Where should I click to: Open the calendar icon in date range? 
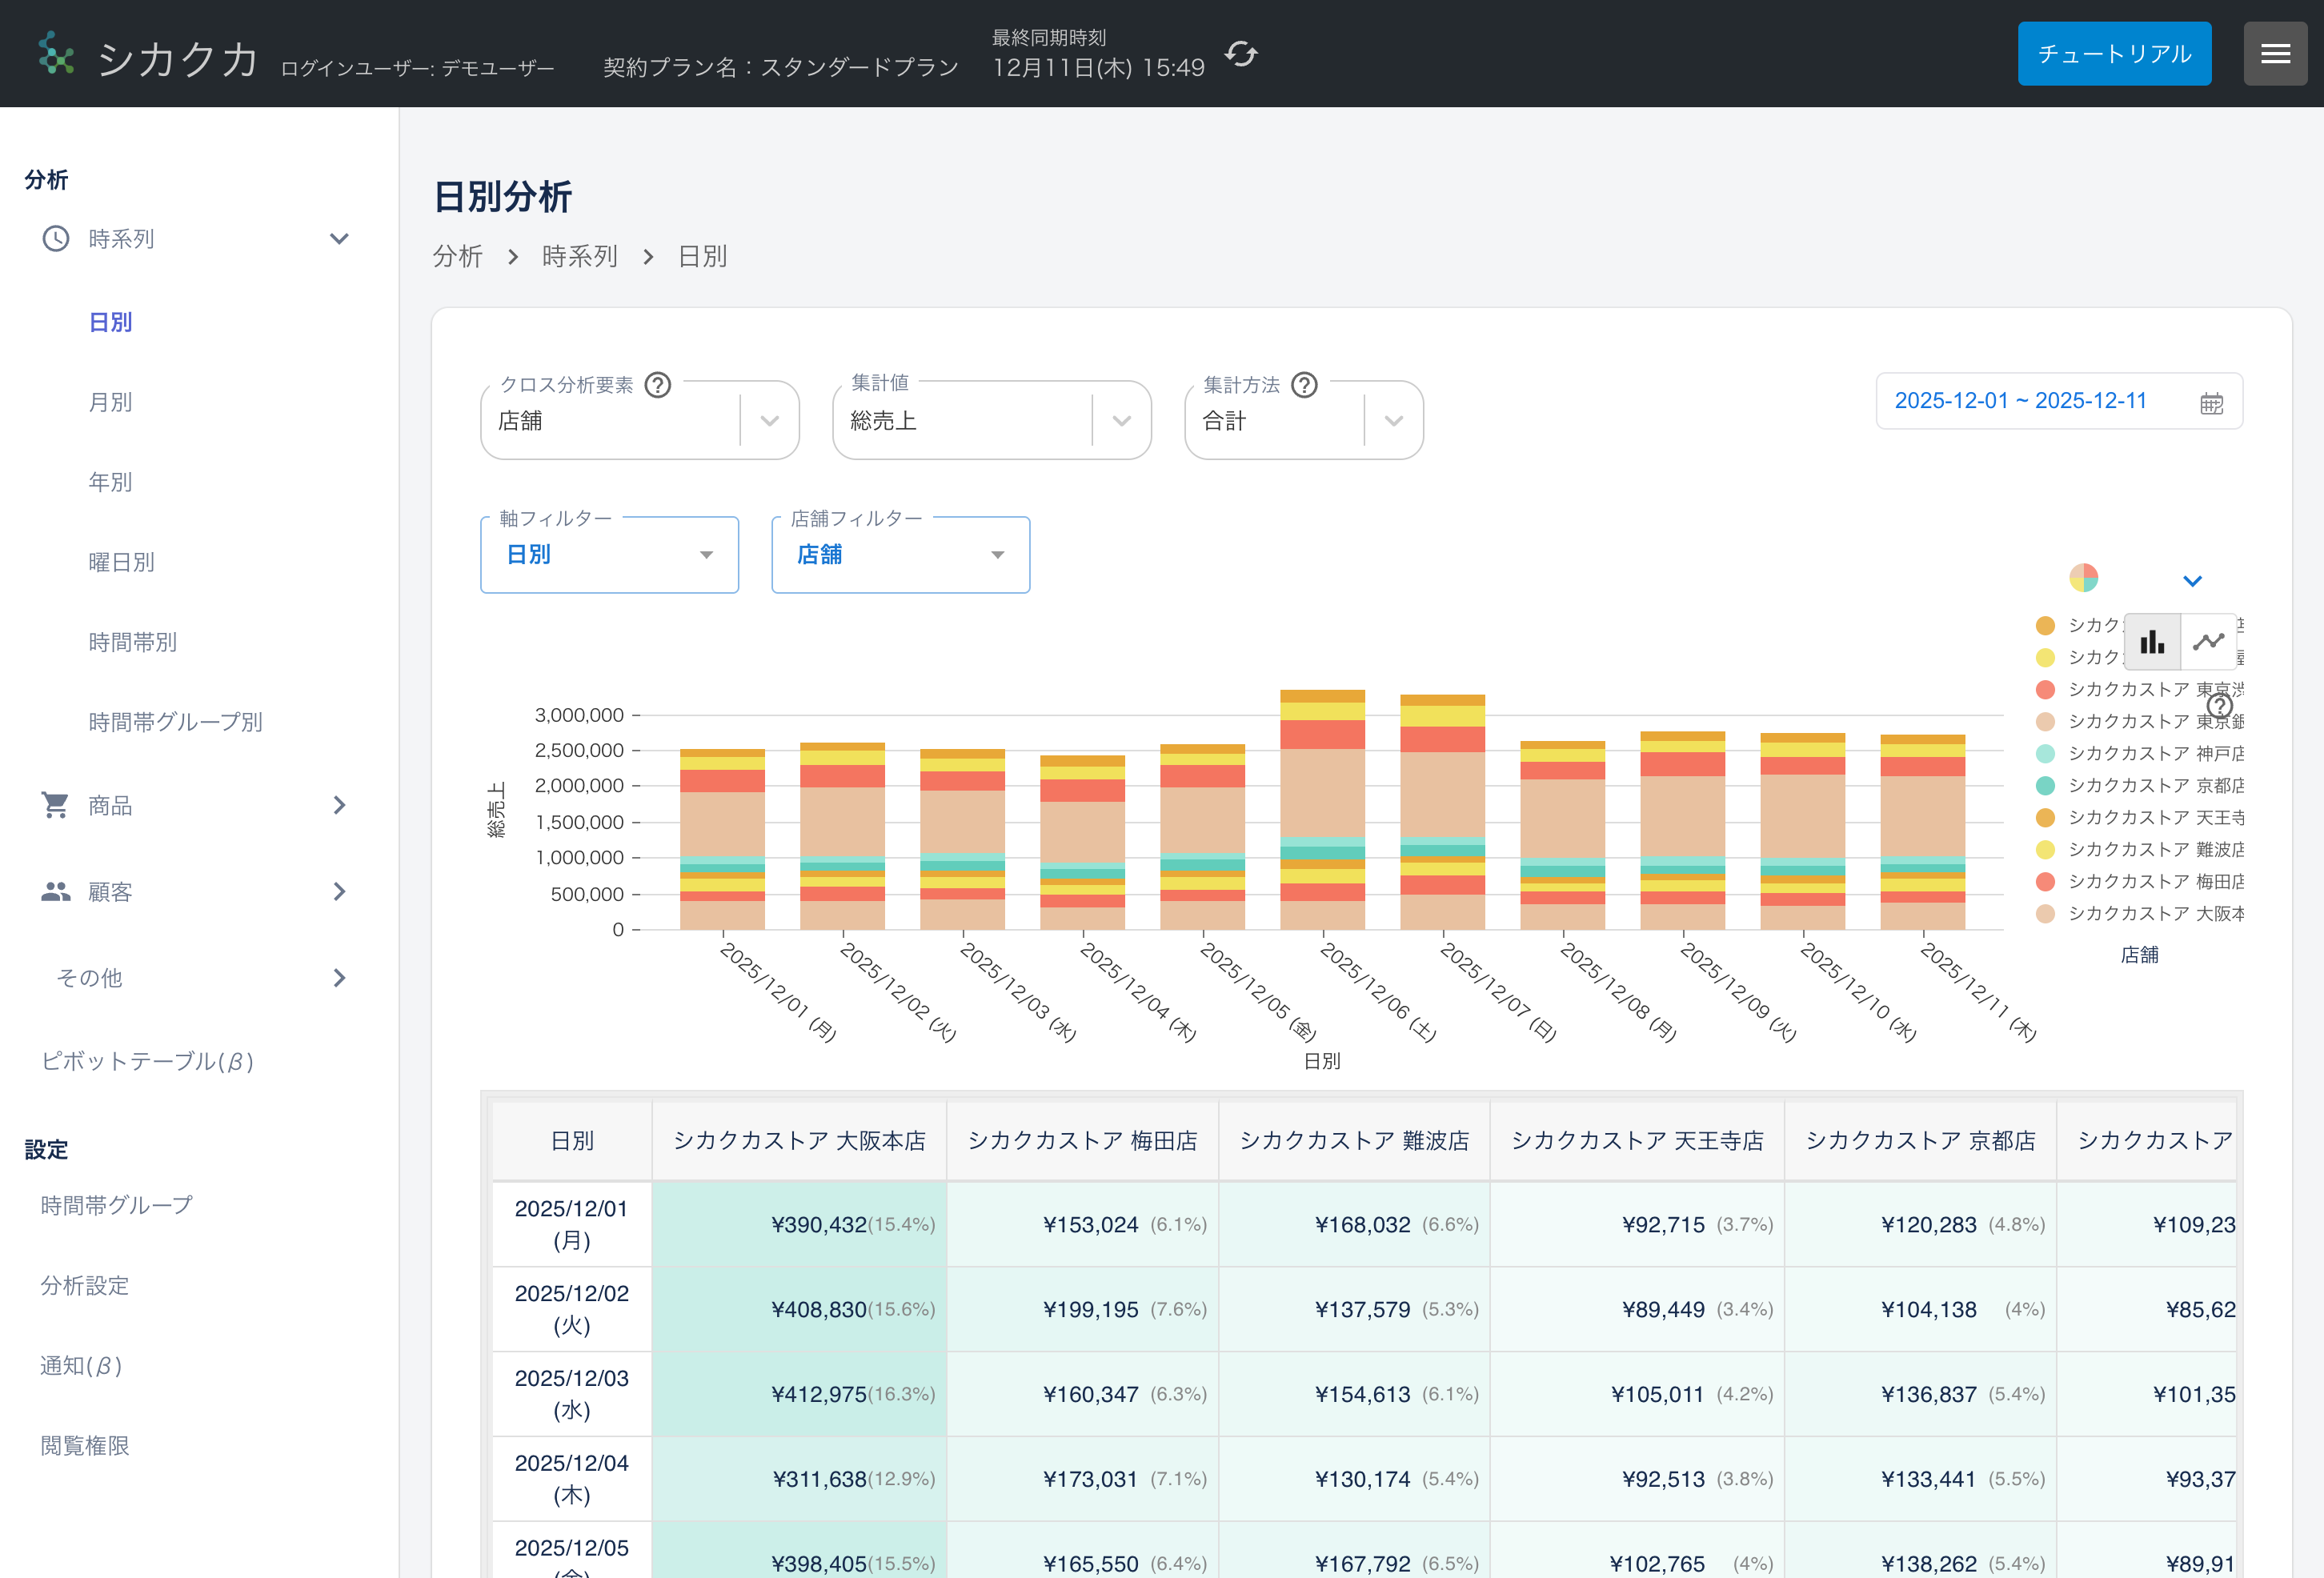click(x=2211, y=403)
